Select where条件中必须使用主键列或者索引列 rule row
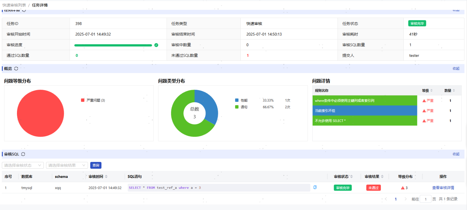 pos(365,101)
